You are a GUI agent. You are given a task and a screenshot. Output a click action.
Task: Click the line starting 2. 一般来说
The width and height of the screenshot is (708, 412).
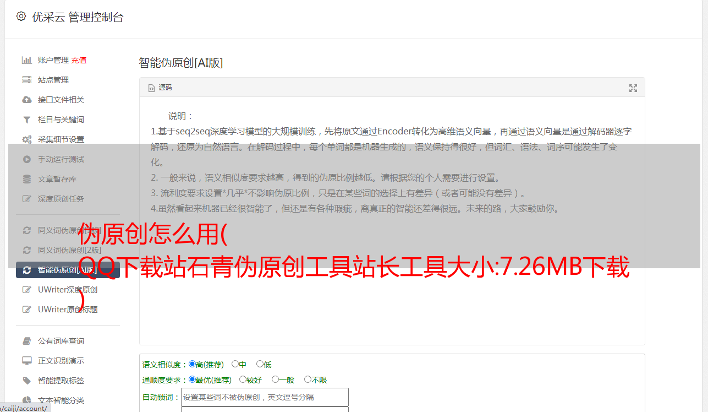(x=326, y=178)
